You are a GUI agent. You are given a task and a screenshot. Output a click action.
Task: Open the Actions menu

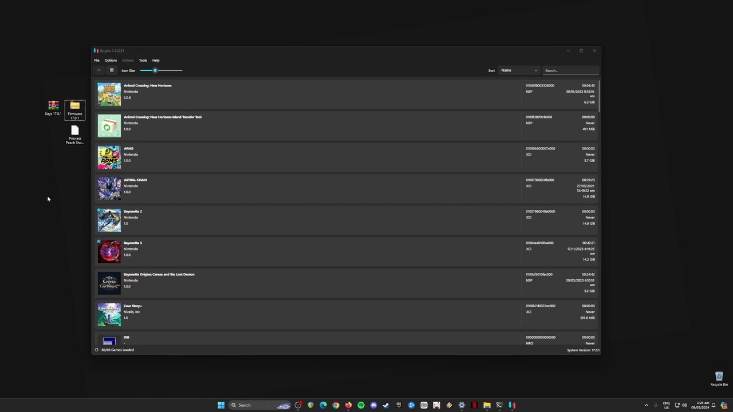[128, 60]
